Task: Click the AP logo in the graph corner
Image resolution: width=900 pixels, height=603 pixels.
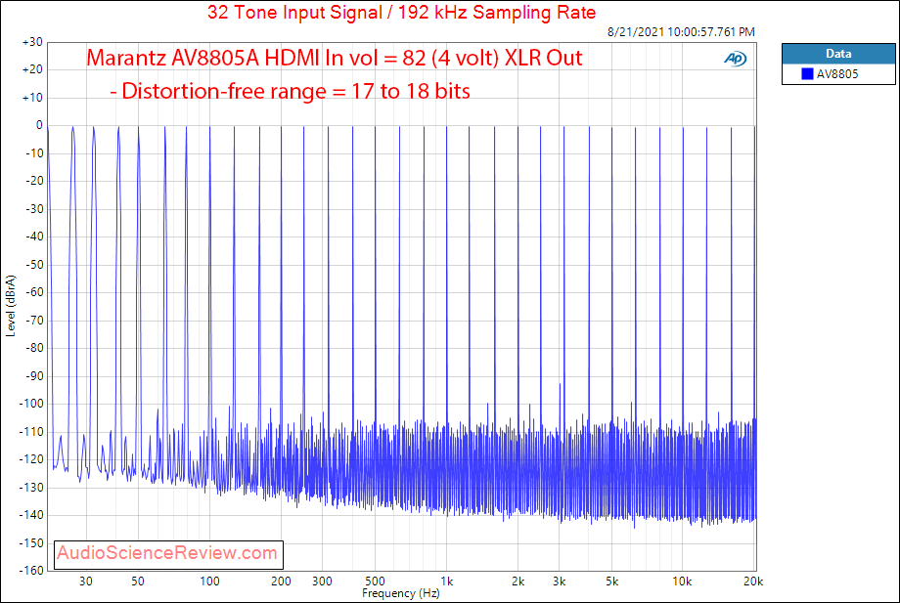Action: pos(736,59)
